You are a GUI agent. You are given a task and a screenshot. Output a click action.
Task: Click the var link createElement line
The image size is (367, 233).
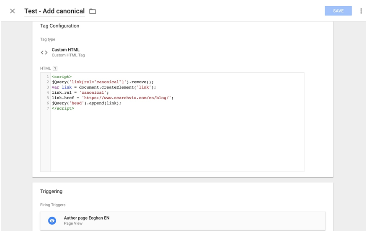coord(104,87)
